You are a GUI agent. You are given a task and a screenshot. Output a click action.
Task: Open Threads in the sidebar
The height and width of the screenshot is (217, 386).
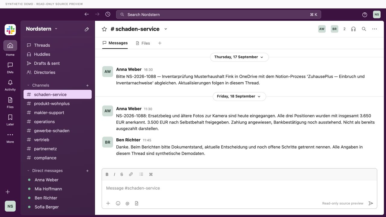coord(58,45)
